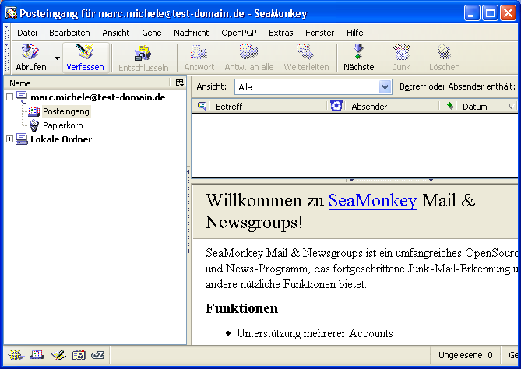Select the marc.michele@test-domain.de account row

coord(95,97)
